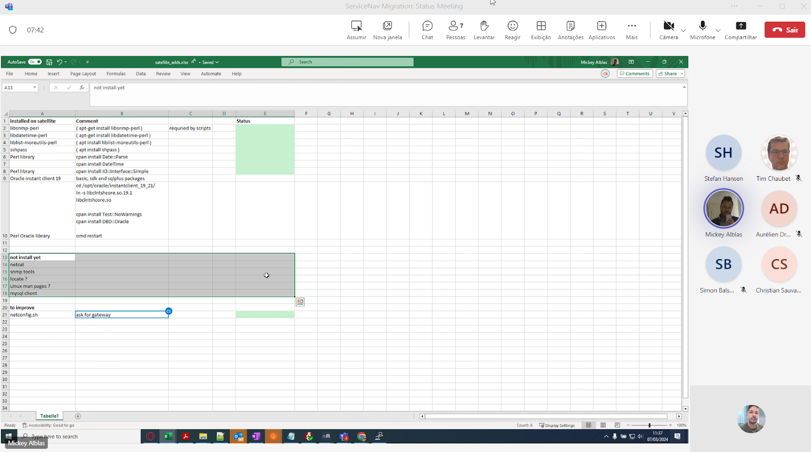
Task: Expand the Name Box dropdown arrow
Action: click(x=34, y=88)
